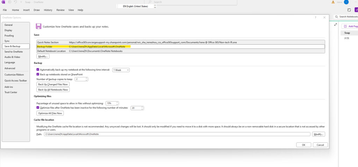This screenshot has width=358, height=167.
Task: Open the Review tab
Action: [x=60, y=10]
